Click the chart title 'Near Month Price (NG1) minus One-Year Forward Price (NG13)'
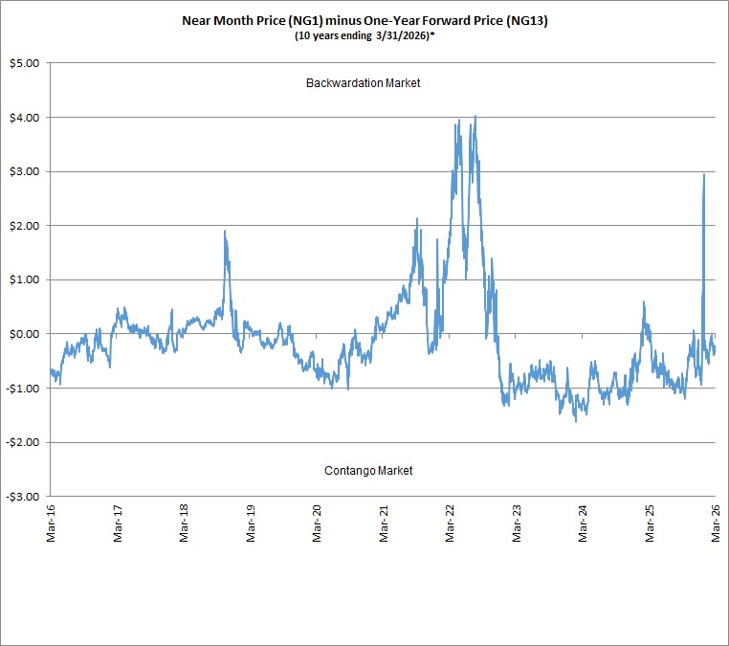The width and height of the screenshot is (729, 646). click(364, 21)
